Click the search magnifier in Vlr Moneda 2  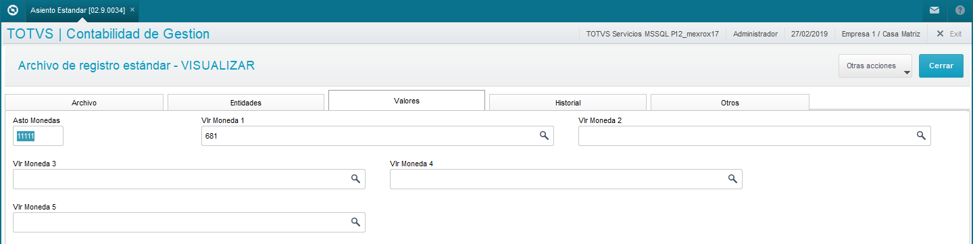point(921,136)
